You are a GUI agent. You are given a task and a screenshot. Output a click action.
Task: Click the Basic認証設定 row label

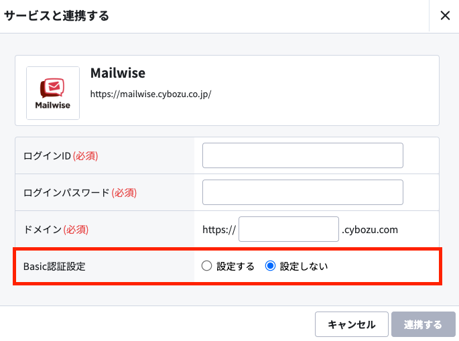pyautogui.click(x=54, y=267)
